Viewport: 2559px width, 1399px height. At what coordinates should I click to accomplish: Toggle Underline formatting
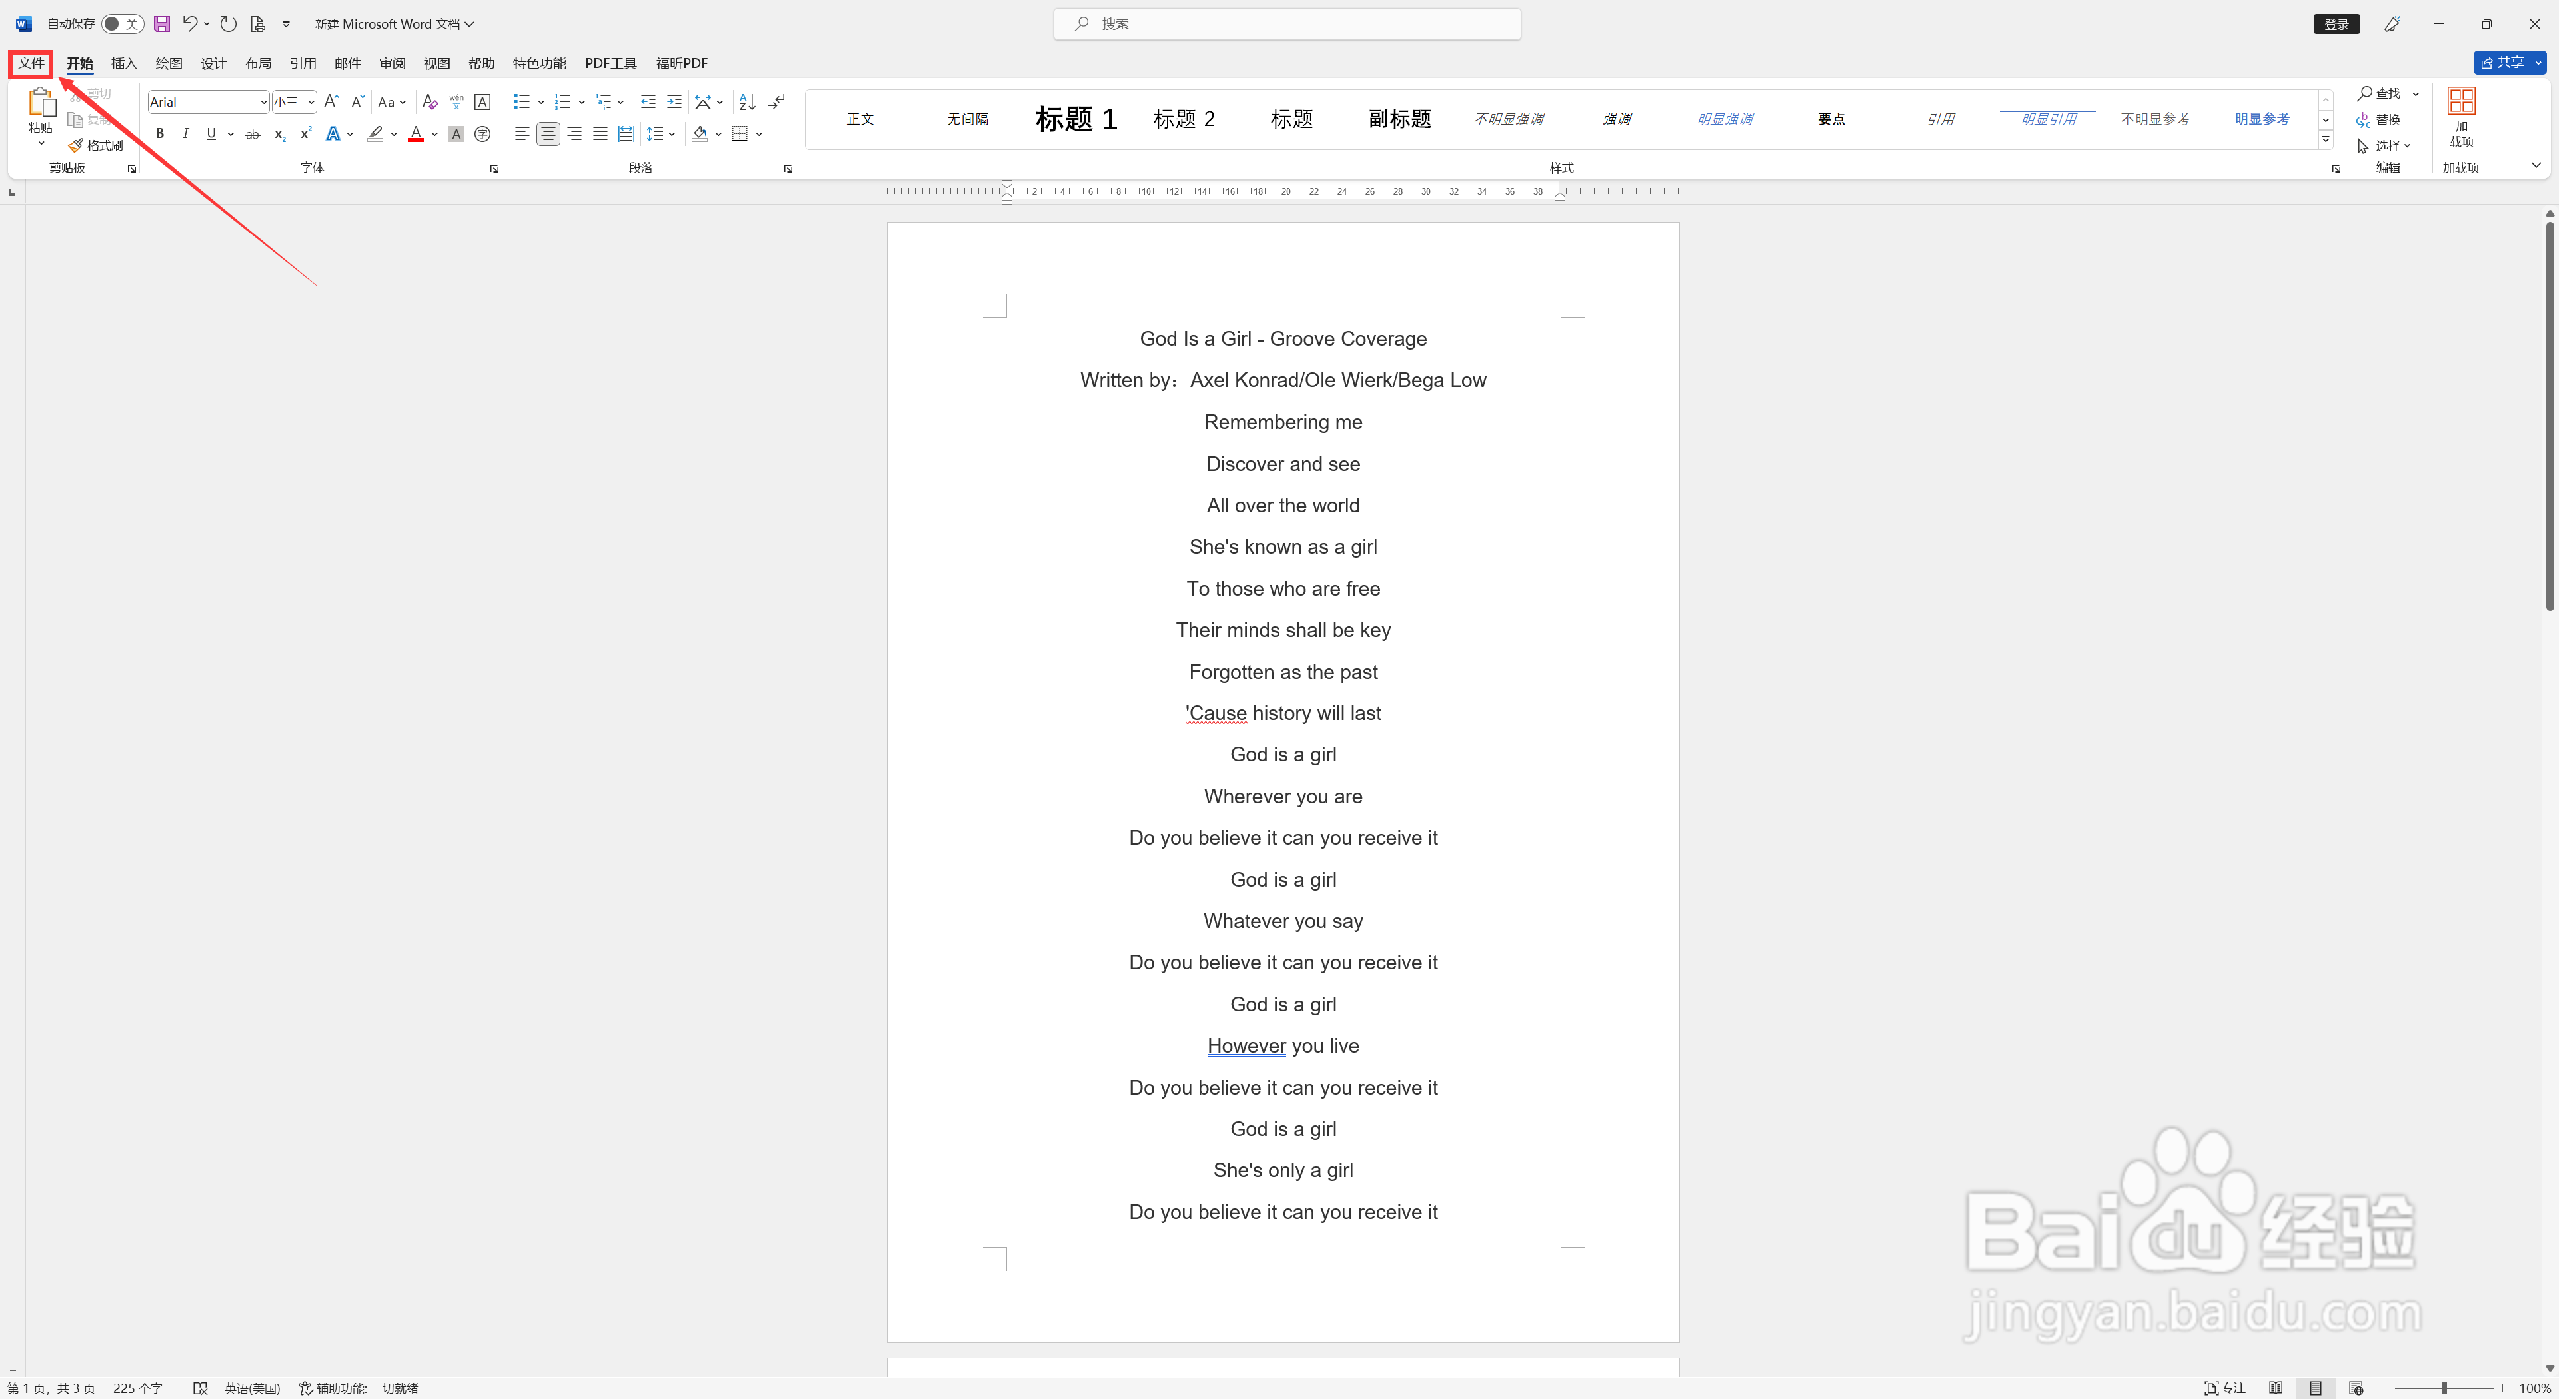click(211, 134)
